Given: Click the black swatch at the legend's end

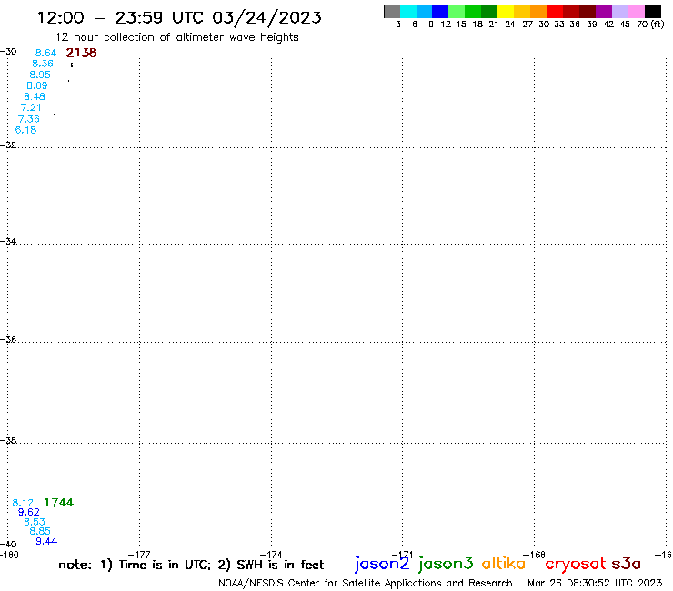Looking at the screenshot, I should click(x=653, y=11).
